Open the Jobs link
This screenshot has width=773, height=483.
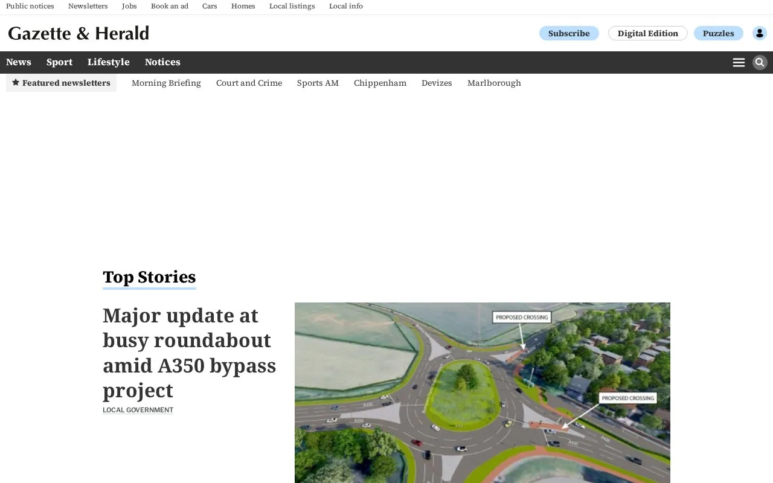129,6
